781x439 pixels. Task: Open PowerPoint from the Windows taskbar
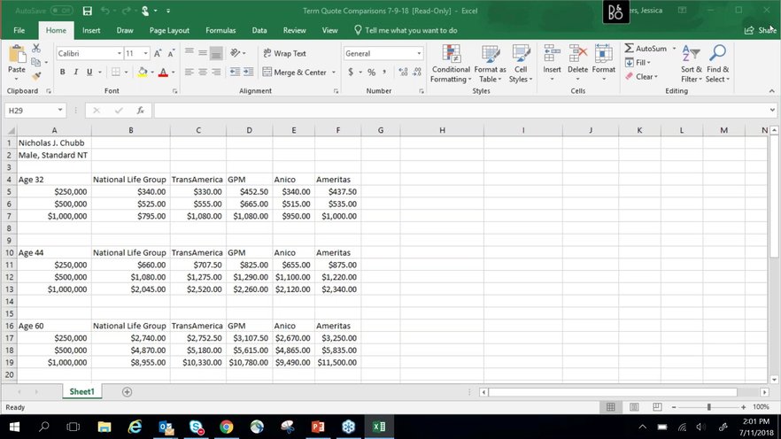coord(317,427)
